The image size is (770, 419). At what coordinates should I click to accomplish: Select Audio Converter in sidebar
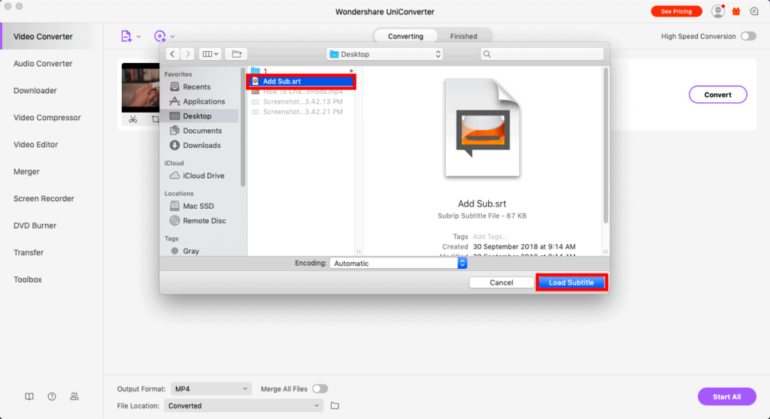tap(43, 64)
